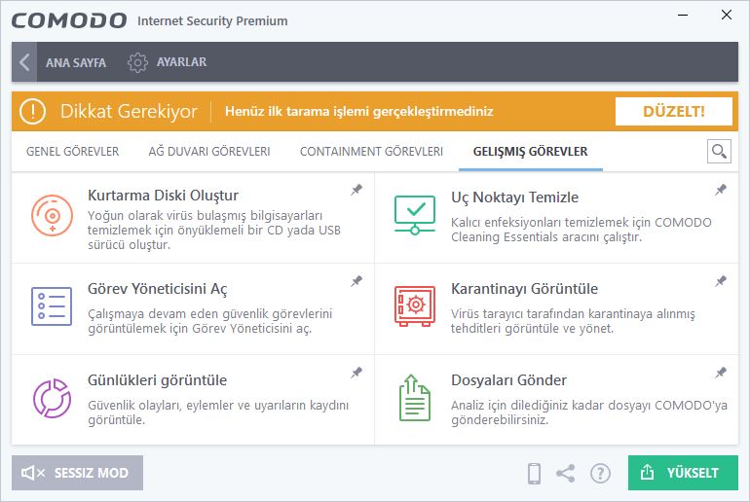Toggle SESSIZ MOD button

pyautogui.click(x=77, y=473)
